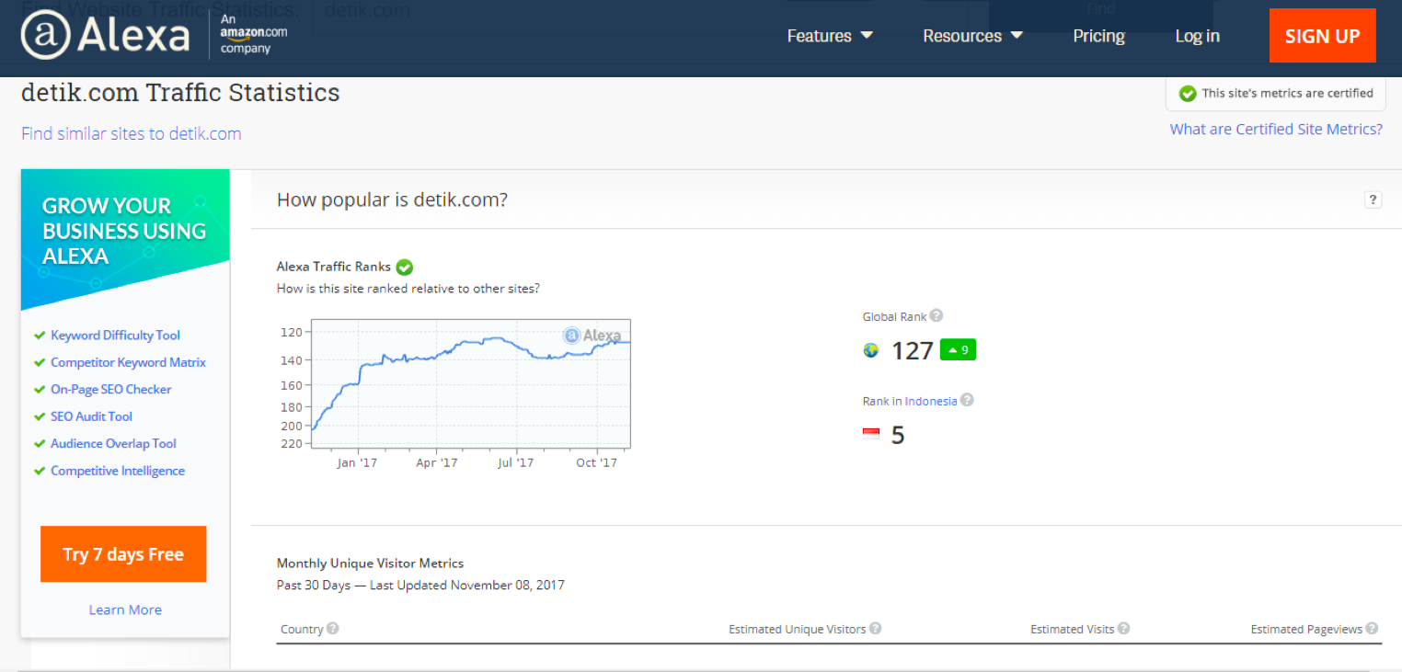The width and height of the screenshot is (1402, 672).
Task: Click the Estimated Visits column header
Action: pyautogui.click(x=1072, y=629)
